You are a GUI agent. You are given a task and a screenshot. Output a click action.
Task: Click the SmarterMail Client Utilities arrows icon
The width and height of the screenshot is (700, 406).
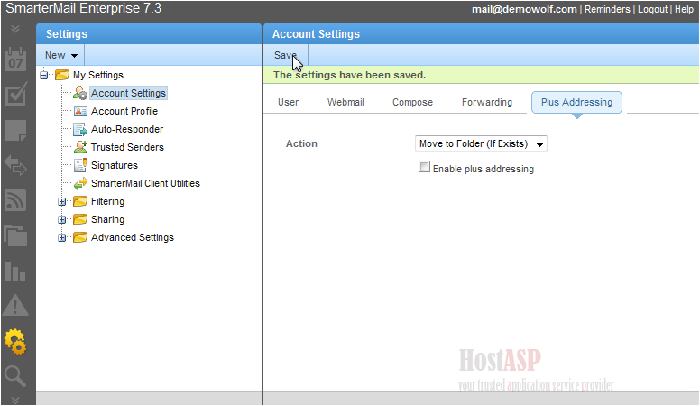coord(80,183)
